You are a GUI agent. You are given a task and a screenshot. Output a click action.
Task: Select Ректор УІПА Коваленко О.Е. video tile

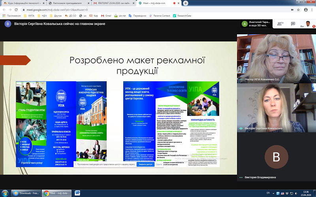[x=276, y=58]
